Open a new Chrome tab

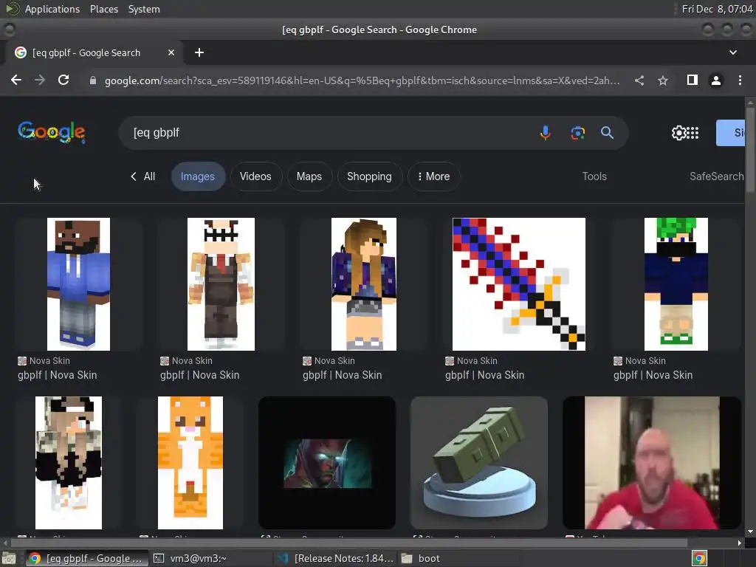click(x=199, y=52)
